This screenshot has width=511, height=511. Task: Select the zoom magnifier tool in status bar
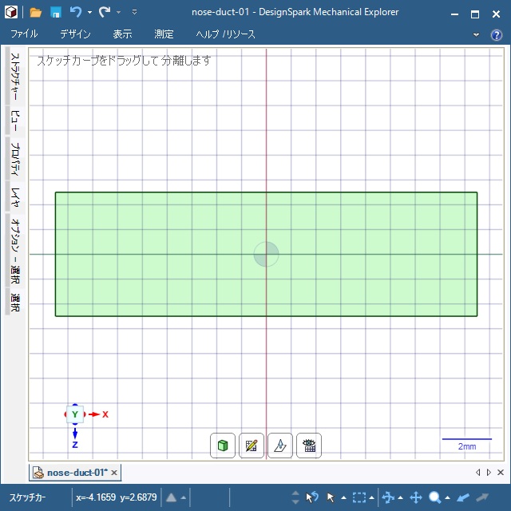pos(435,497)
